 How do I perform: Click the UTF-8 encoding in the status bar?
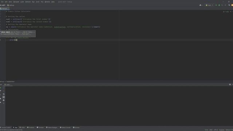tap(216, 130)
